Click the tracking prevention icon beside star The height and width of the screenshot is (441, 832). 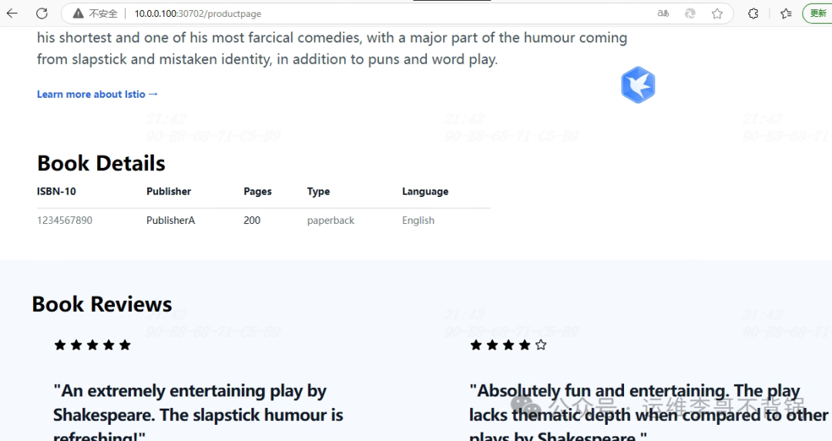tap(690, 13)
